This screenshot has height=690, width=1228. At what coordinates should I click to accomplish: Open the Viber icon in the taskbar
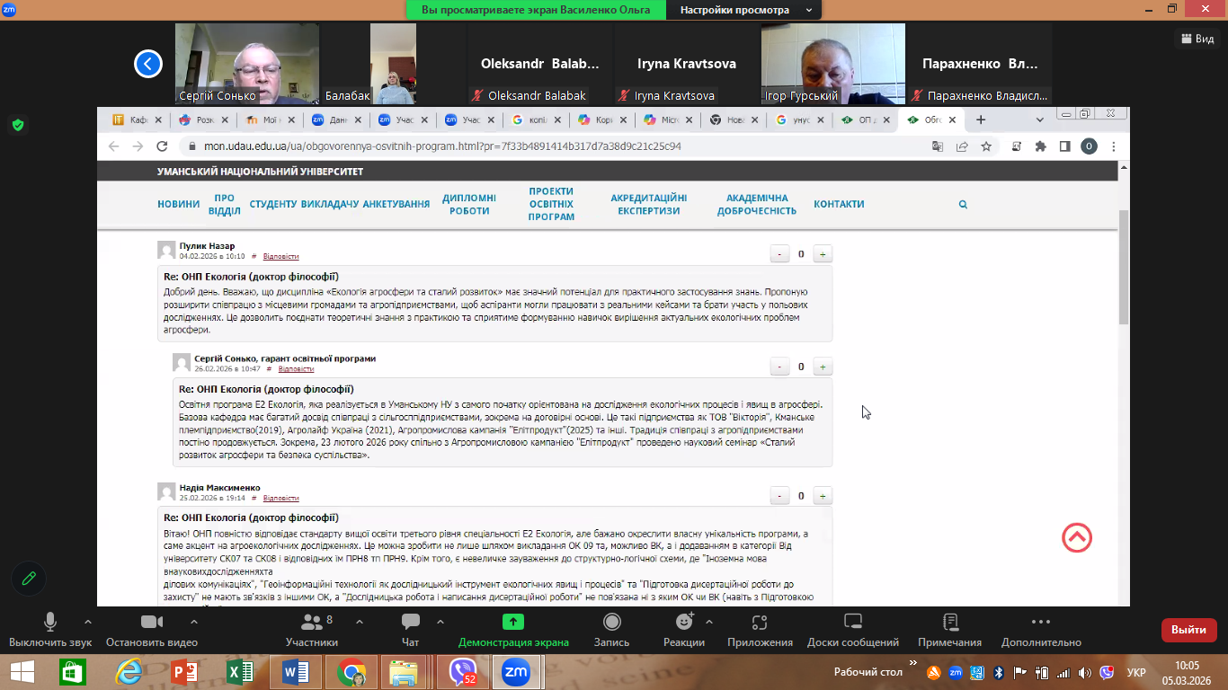(x=463, y=672)
